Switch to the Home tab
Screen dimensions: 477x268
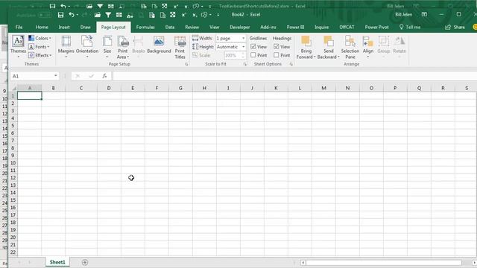tap(42, 27)
